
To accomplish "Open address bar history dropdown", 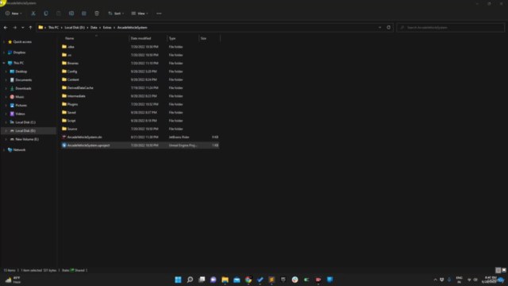I will pyautogui.click(x=379, y=27).
